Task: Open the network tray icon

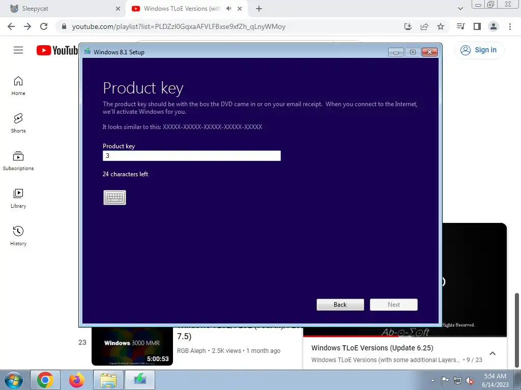Action: (x=457, y=380)
